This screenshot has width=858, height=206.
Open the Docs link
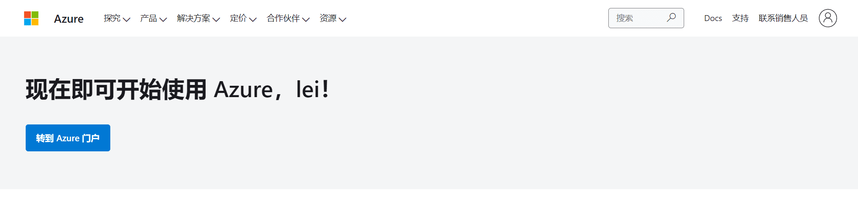(713, 18)
